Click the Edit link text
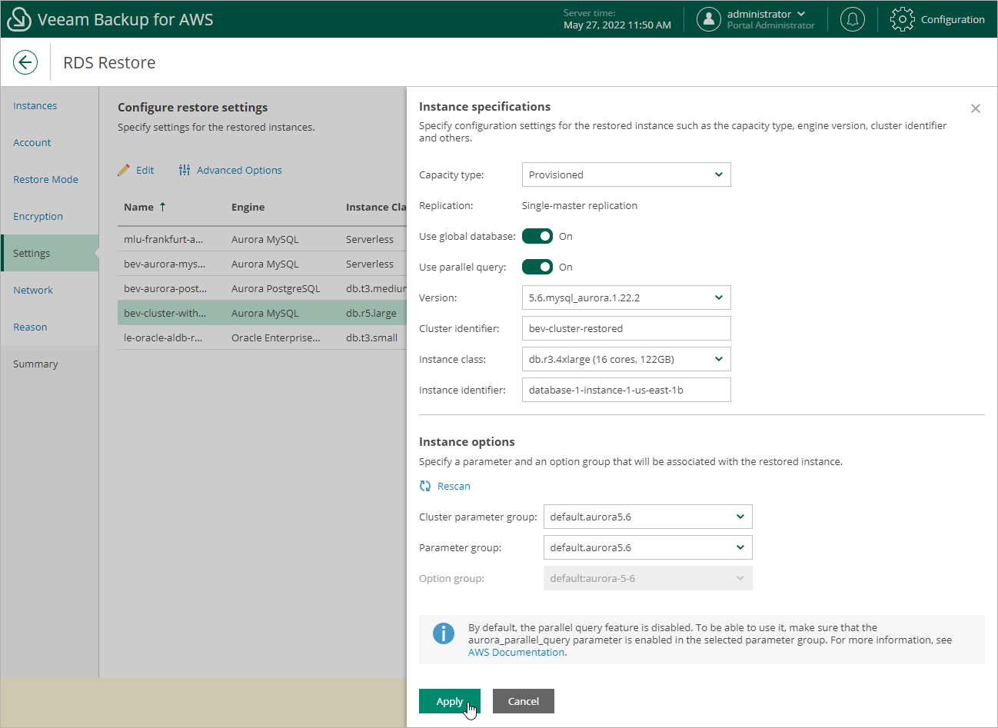Image resolution: width=998 pixels, height=728 pixels. pyautogui.click(x=145, y=170)
